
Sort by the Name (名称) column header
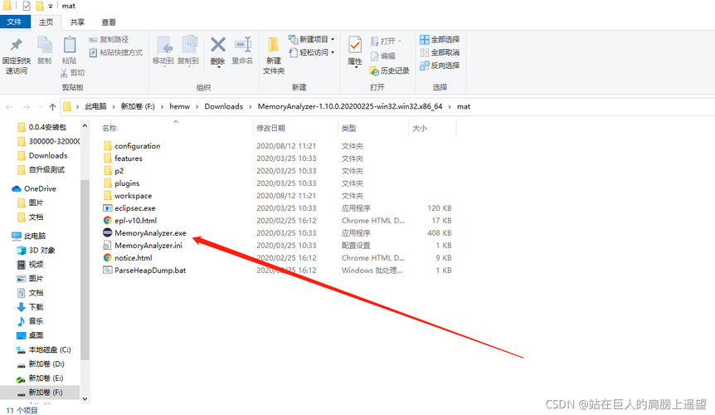tap(109, 128)
